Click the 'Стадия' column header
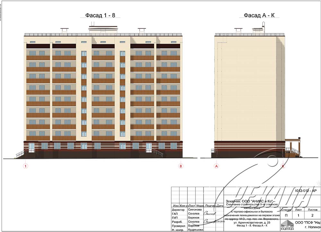This screenshot has width=321, height=232. (286, 210)
